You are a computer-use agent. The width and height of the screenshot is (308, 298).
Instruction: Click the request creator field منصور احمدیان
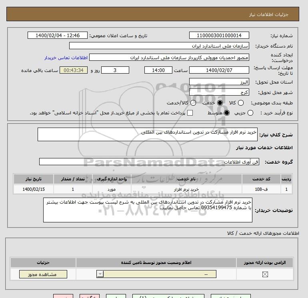coord(169,58)
